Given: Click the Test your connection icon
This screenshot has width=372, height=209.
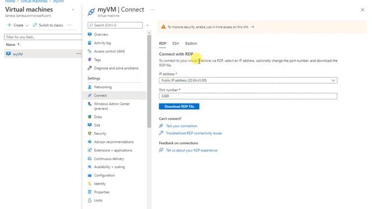Looking at the screenshot, I should coord(161,126).
